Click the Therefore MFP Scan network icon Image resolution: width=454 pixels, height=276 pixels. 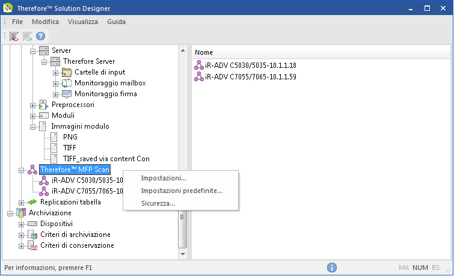(x=32, y=170)
